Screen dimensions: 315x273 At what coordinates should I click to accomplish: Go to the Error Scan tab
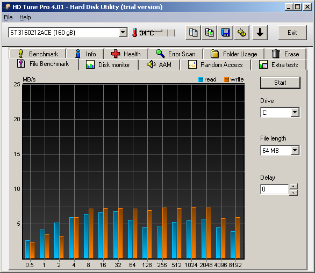[x=176, y=54]
